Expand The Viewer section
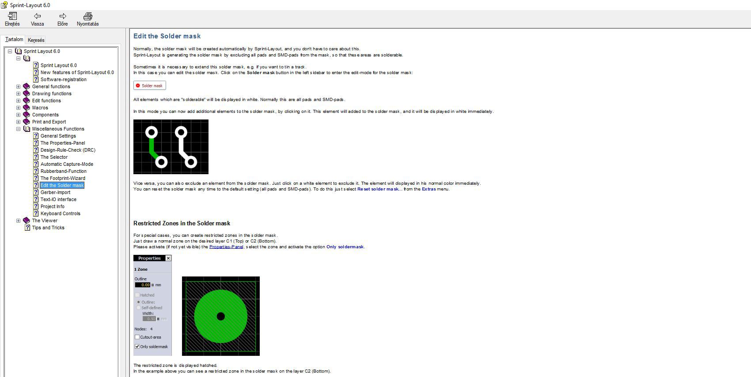 [x=18, y=220]
